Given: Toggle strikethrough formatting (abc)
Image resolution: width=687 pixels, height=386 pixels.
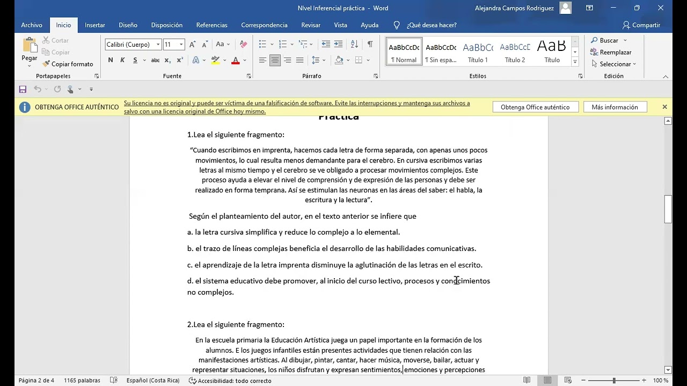Looking at the screenshot, I should [x=155, y=60].
